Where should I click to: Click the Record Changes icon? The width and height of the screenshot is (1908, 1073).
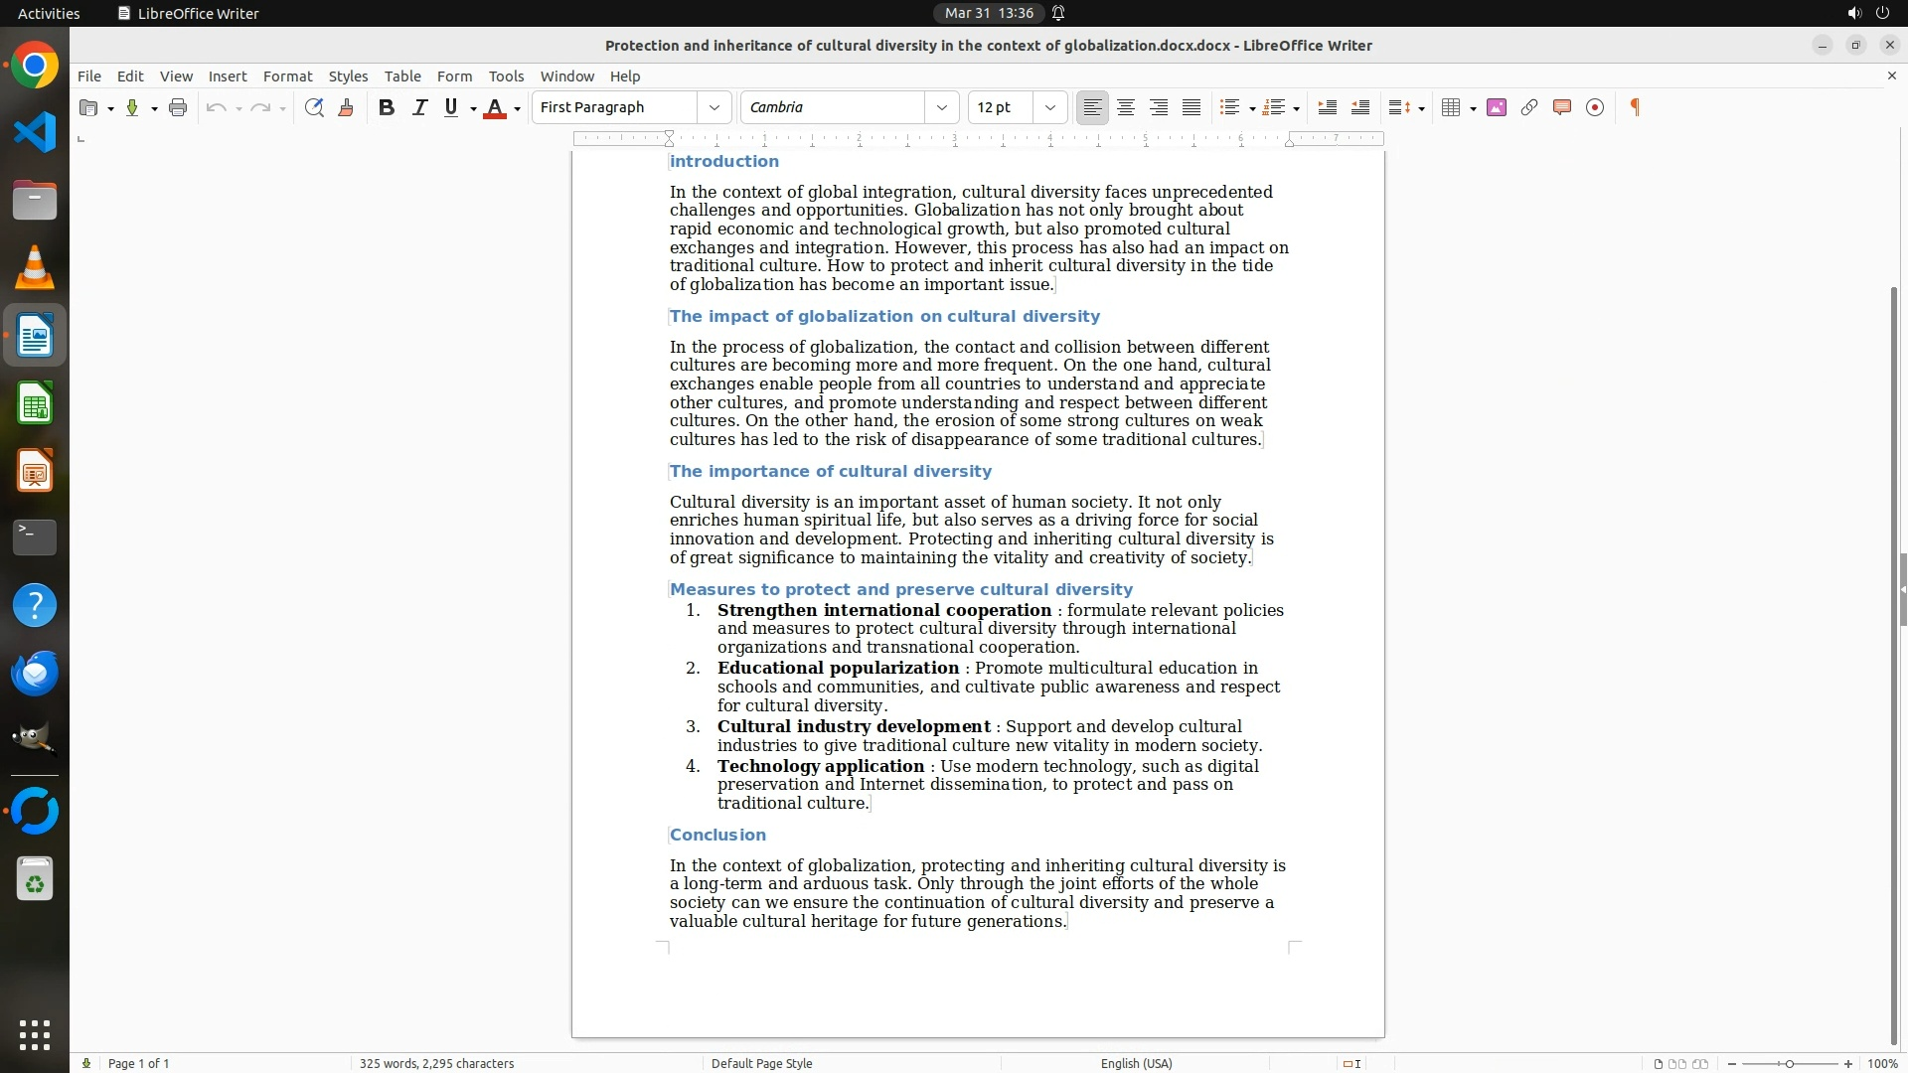click(x=1595, y=107)
